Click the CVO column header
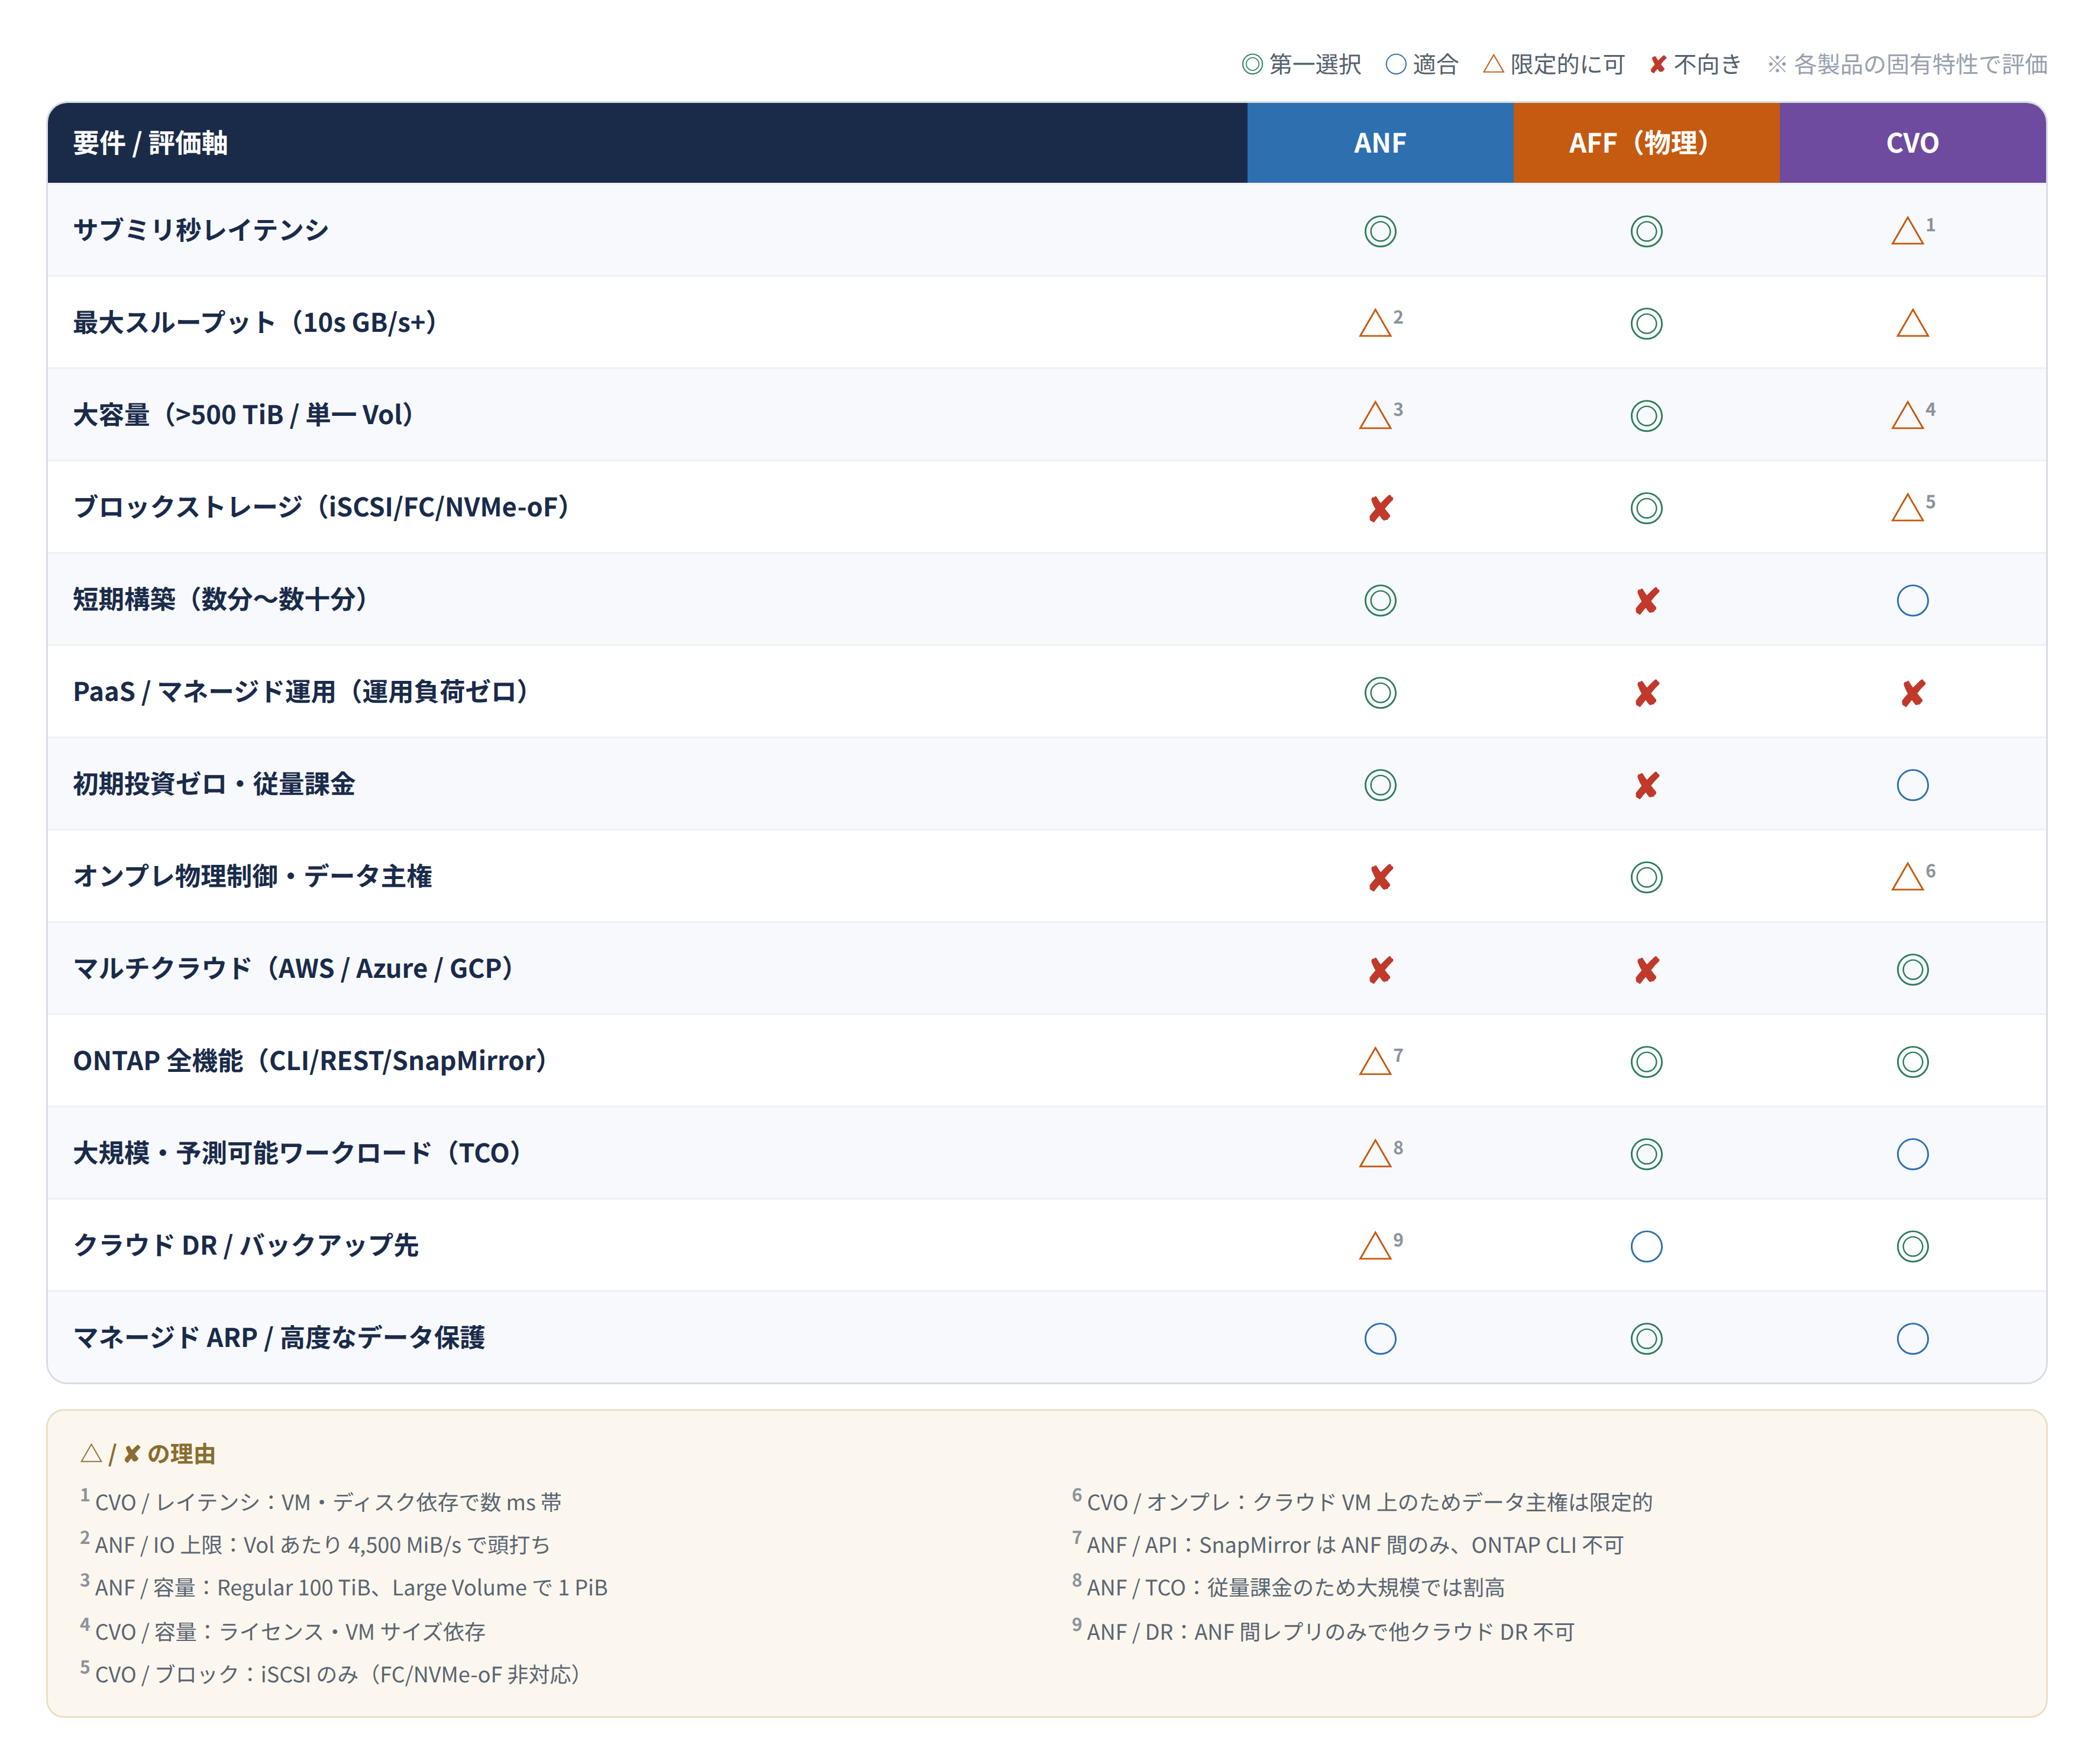Screen dimensions: 2094x1764 [x=1912, y=143]
